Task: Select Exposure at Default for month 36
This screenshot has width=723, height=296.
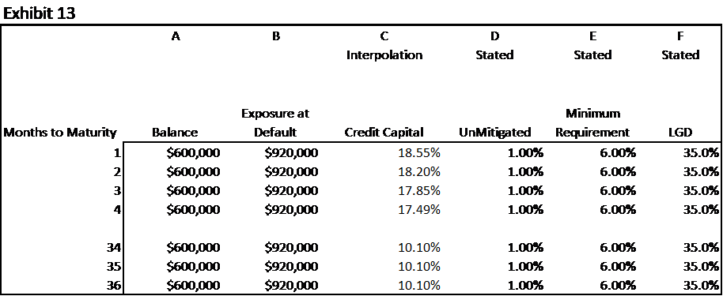Action: 291,286
